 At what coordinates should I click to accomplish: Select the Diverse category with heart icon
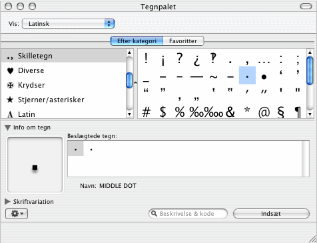coord(64,70)
